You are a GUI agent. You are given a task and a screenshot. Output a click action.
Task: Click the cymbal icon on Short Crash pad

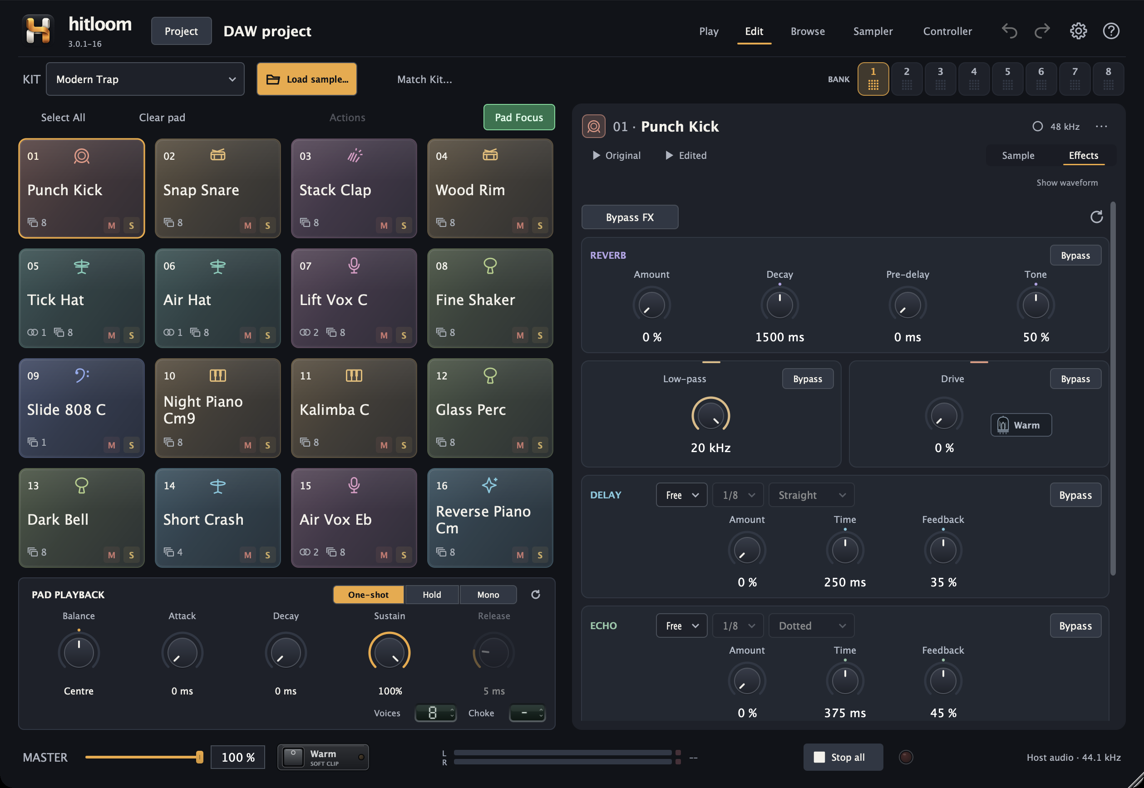218,486
